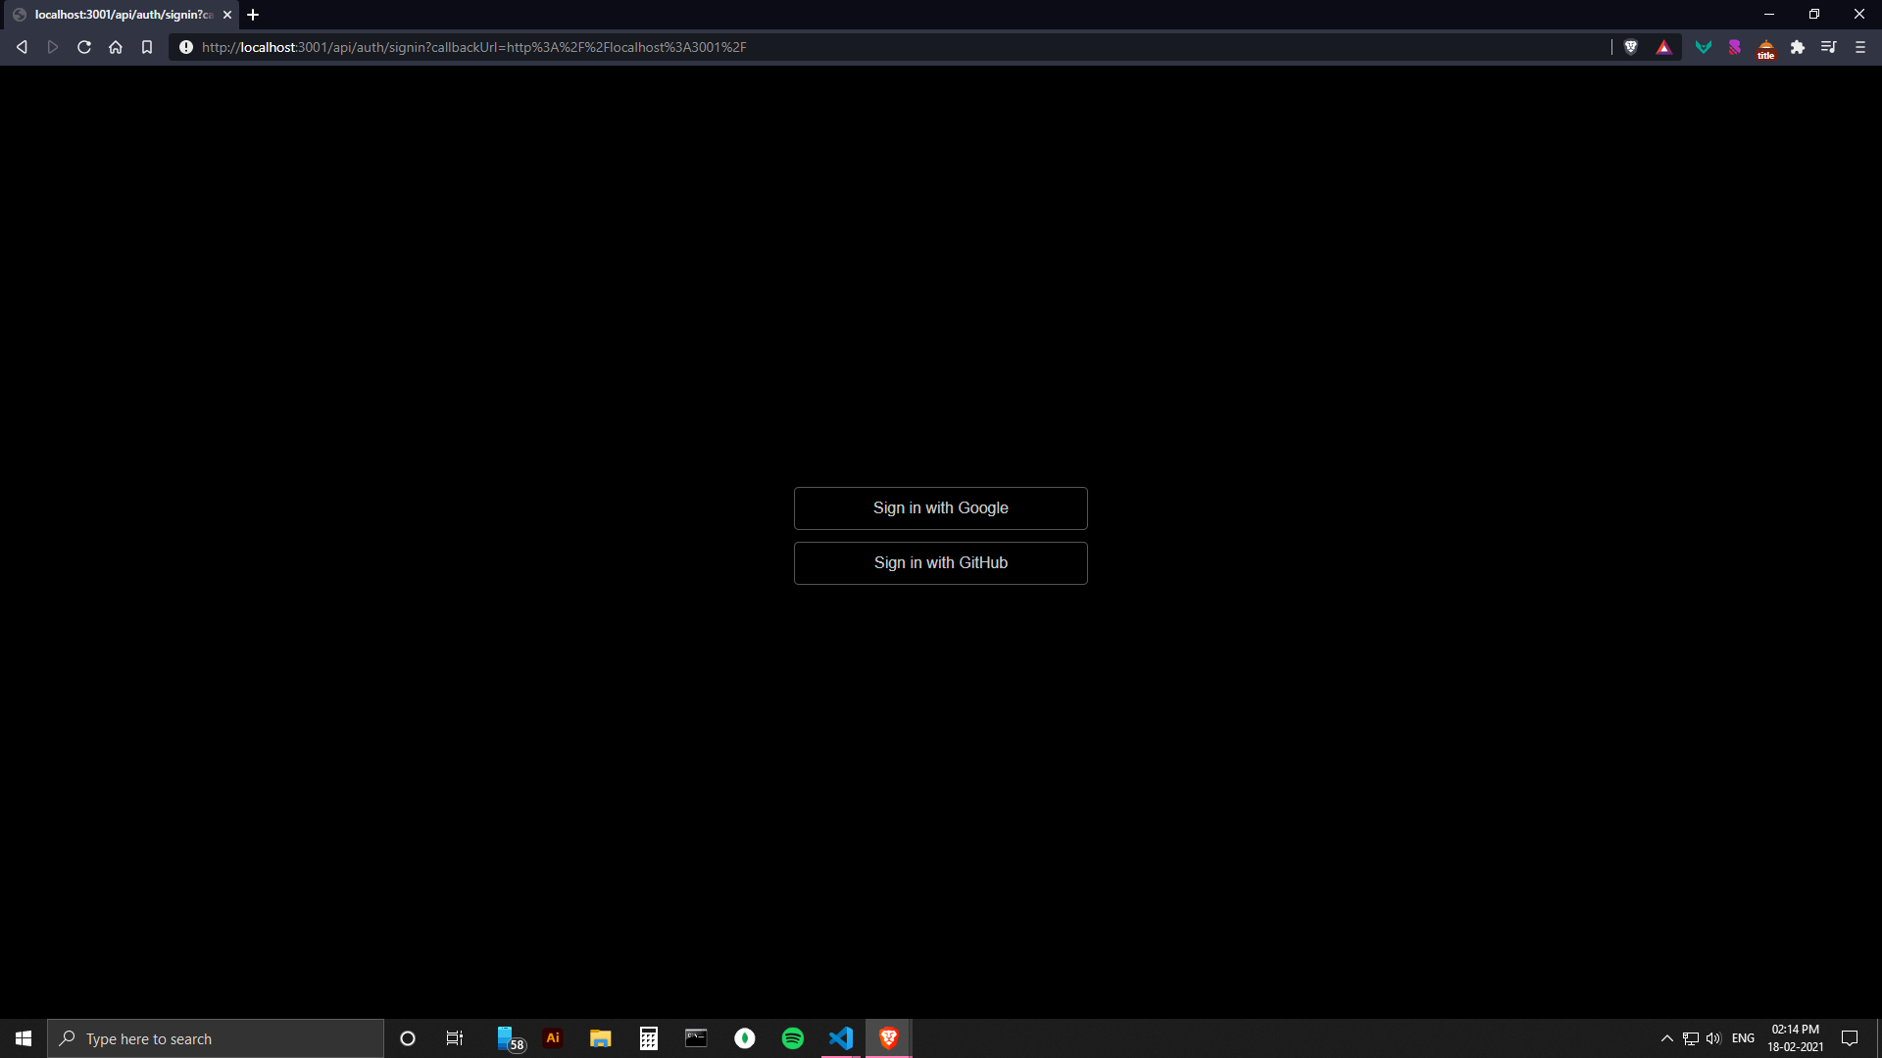Sign in with GitHub
The image size is (1882, 1058).
tap(940, 563)
